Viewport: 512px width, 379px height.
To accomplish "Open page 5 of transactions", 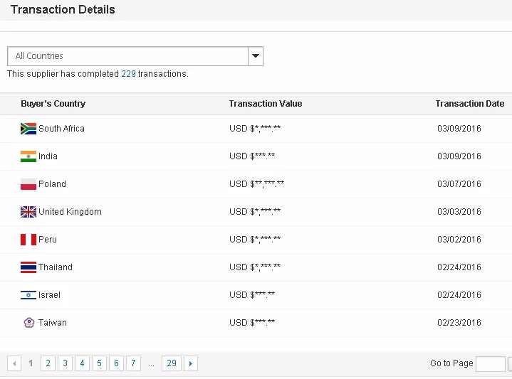I will pos(99,363).
